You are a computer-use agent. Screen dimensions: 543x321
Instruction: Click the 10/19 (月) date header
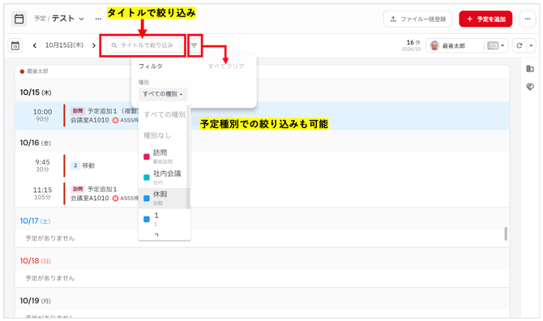(x=36, y=301)
